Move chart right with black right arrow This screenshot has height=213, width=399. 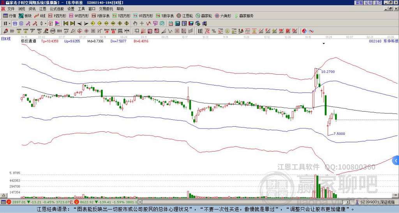[x=86, y=24]
